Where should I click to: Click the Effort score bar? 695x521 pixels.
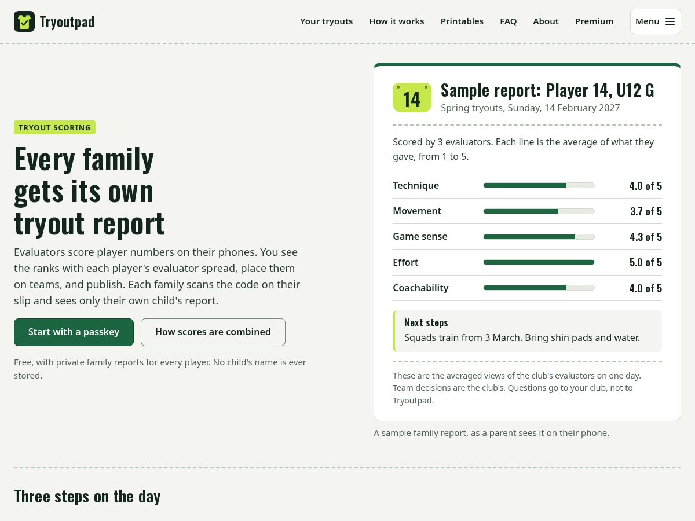coord(539,262)
